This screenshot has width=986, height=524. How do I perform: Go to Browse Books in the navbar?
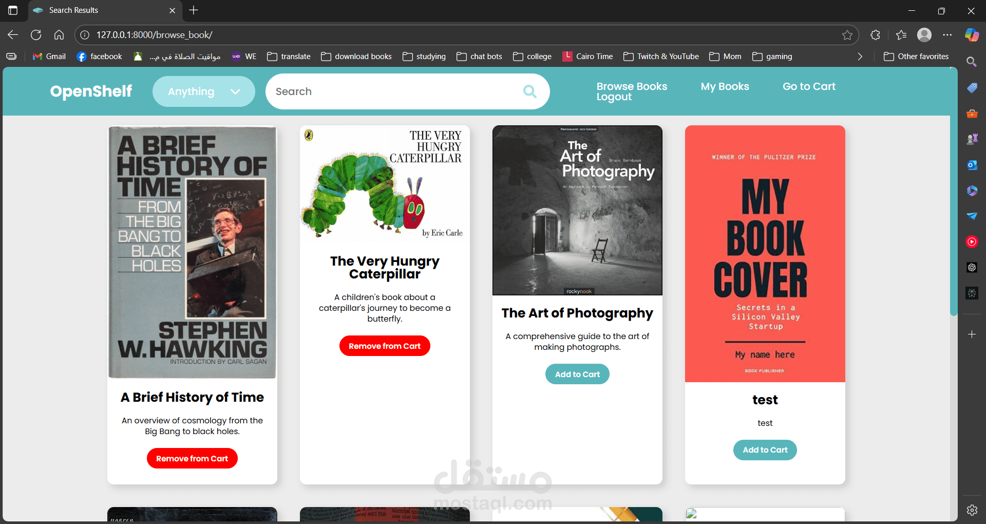(x=632, y=86)
